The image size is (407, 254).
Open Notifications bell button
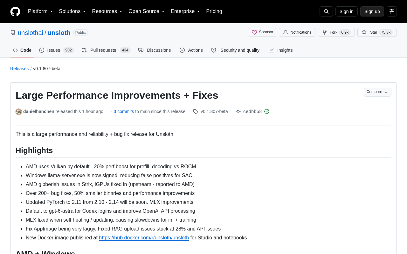click(x=297, y=32)
